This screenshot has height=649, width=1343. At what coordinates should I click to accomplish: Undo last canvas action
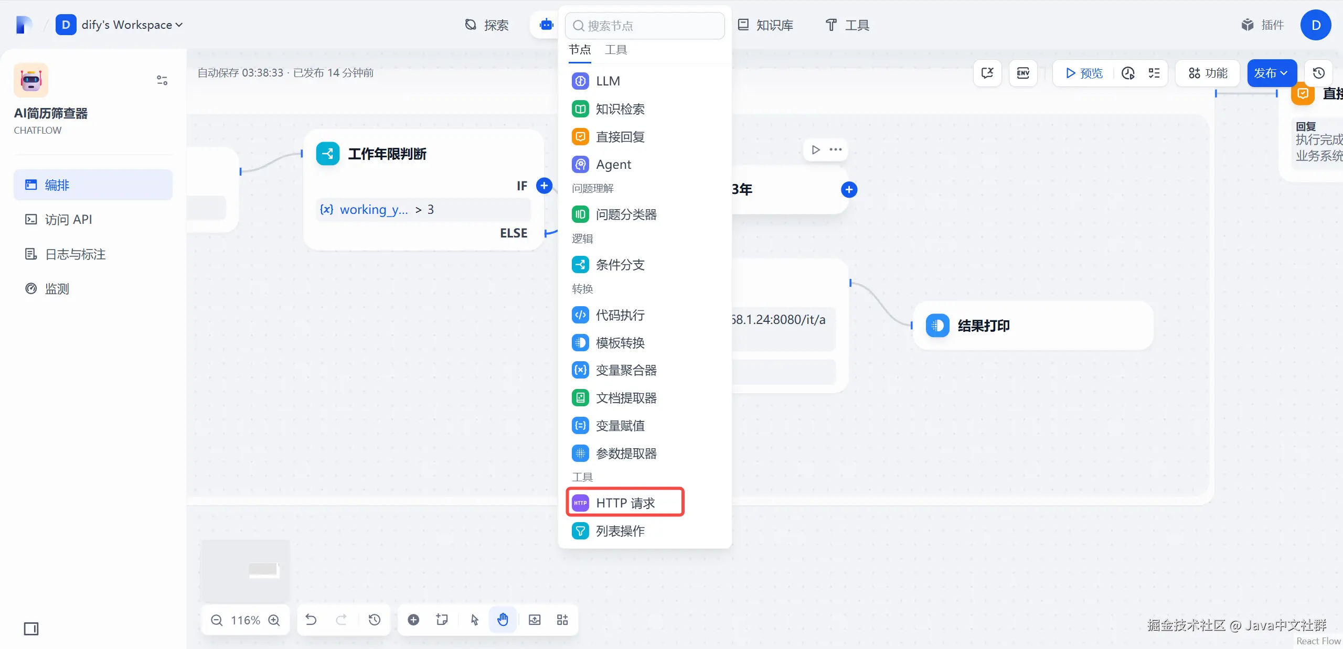pyautogui.click(x=311, y=620)
